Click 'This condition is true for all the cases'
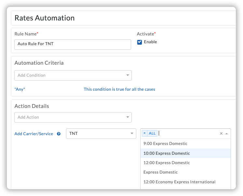 [119, 89]
